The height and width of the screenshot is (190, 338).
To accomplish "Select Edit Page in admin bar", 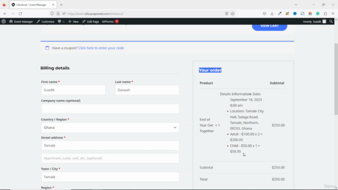I will [90, 22].
